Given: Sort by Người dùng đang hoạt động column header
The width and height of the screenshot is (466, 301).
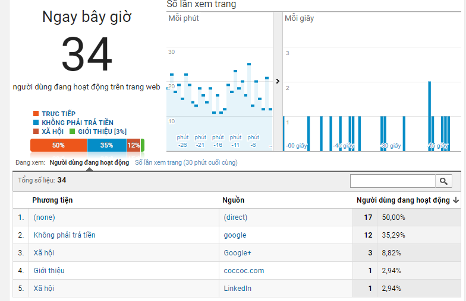Looking at the screenshot, I should 403,200.
